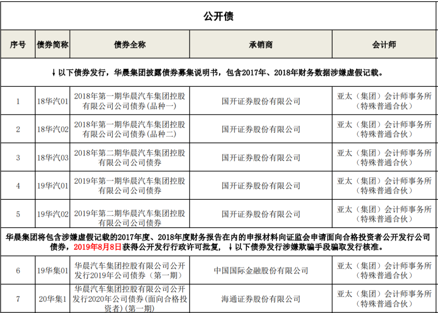Select the 亚太 accountant cell in row 7
This screenshot has width=438, height=313.
[x=384, y=299]
